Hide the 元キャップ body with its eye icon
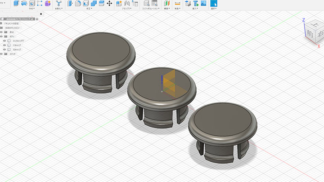Viewport: 324px width, 182px height. click(4, 49)
